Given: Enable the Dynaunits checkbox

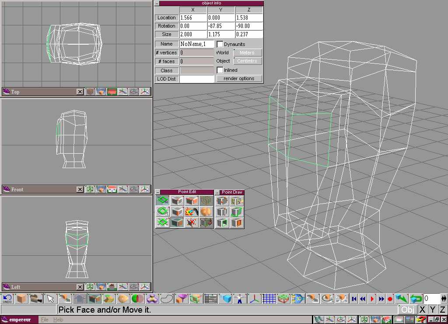Looking at the screenshot, I should (220, 44).
